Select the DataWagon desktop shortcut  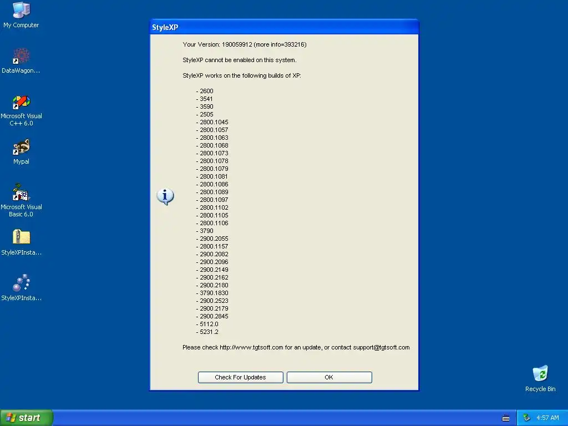(x=21, y=60)
